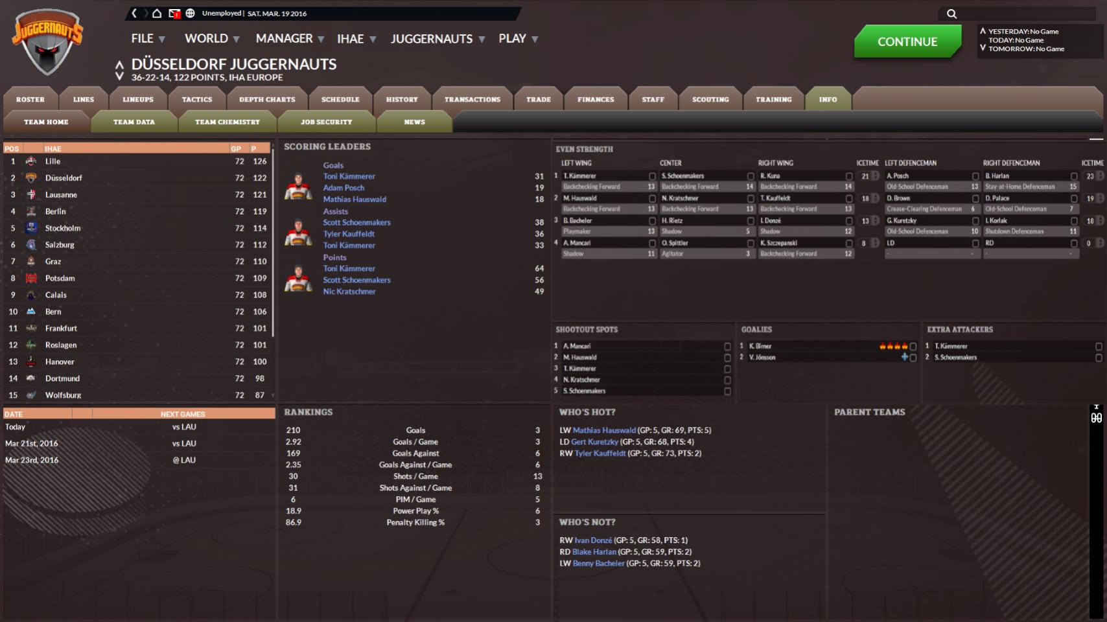This screenshot has width=1107, height=622.
Task: Click the search magnifier icon
Action: coord(951,14)
